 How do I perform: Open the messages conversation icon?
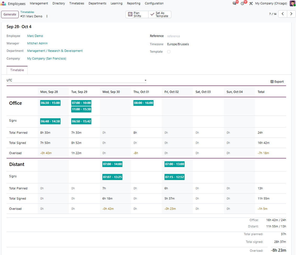click(x=234, y=3)
